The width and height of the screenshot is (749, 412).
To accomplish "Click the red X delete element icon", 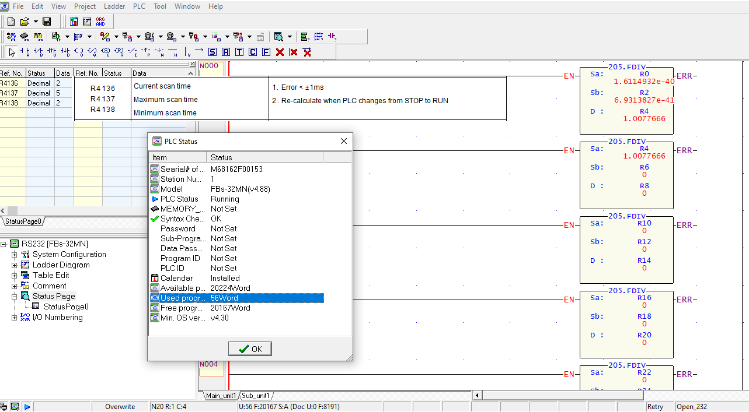I will pyautogui.click(x=280, y=52).
